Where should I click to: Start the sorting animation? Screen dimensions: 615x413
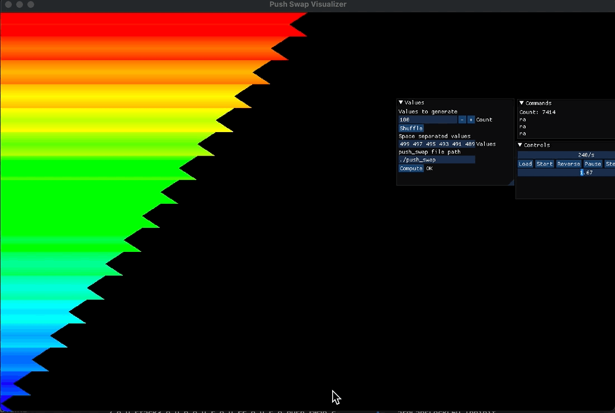click(x=544, y=164)
